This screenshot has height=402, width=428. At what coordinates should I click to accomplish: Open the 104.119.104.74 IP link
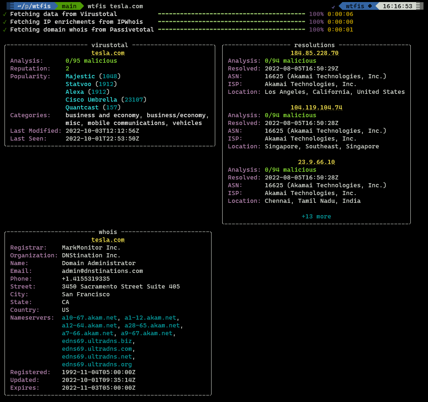[x=316, y=107]
